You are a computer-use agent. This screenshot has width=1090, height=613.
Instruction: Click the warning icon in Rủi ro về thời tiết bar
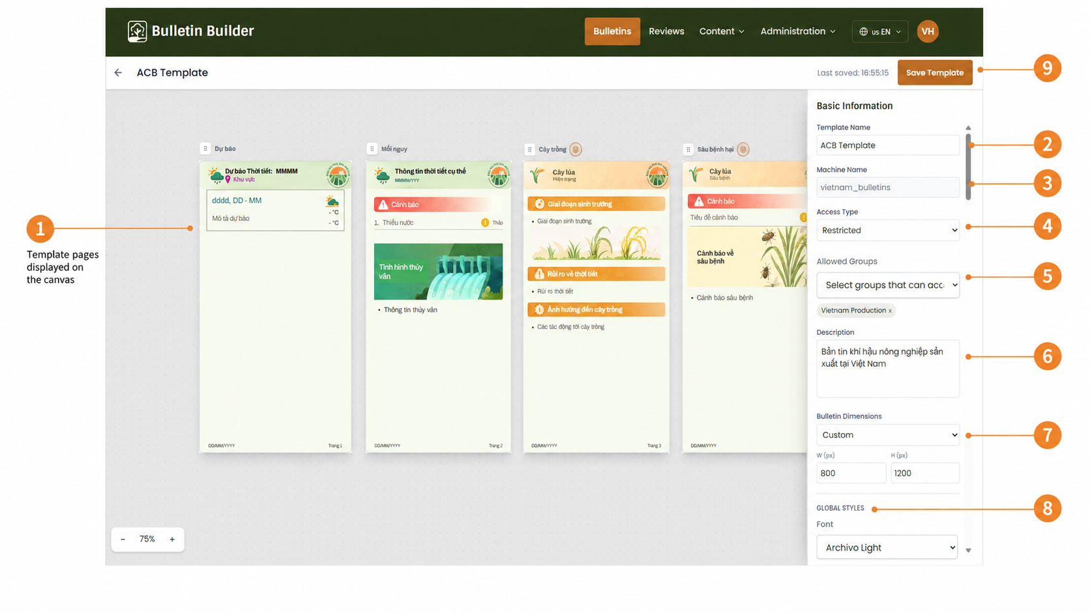tap(539, 274)
